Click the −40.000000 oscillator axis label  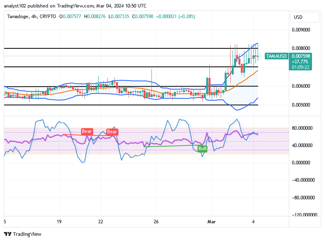click(303, 180)
